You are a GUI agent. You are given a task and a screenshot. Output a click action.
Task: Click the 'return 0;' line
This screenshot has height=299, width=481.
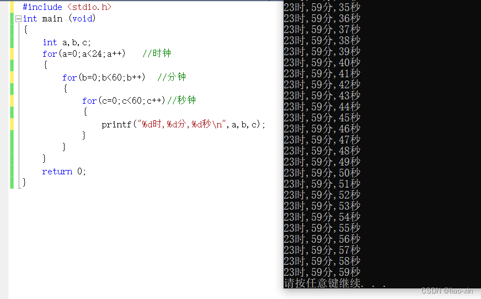64,172
